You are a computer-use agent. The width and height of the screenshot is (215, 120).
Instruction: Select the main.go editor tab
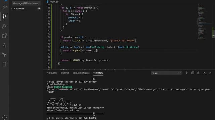point(52,2)
